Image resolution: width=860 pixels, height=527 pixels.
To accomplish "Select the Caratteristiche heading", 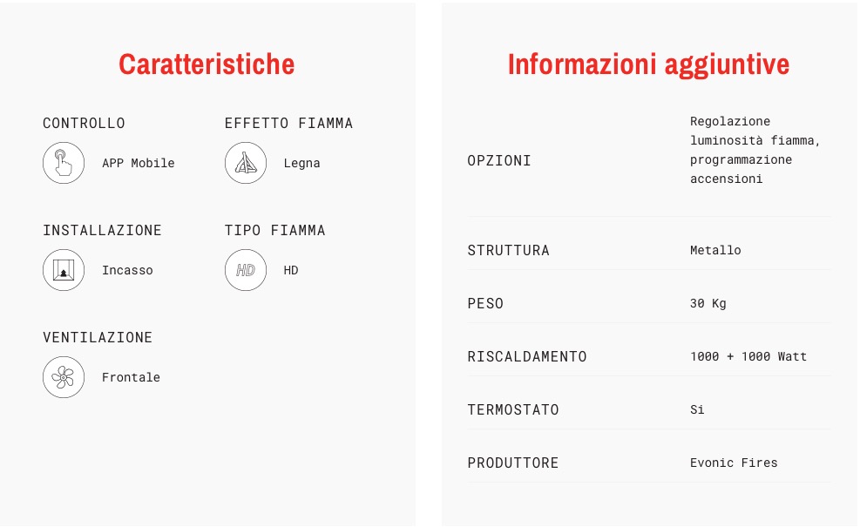I will (x=207, y=64).
